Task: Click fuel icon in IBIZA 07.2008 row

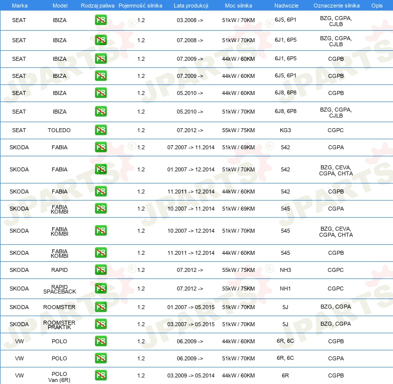Action: coord(101,40)
